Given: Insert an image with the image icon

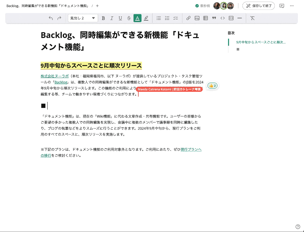Looking at the screenshot, I should coord(197,18).
